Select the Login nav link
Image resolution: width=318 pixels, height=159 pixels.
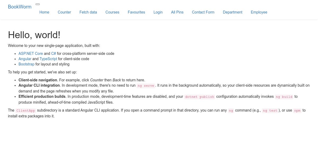[158, 12]
